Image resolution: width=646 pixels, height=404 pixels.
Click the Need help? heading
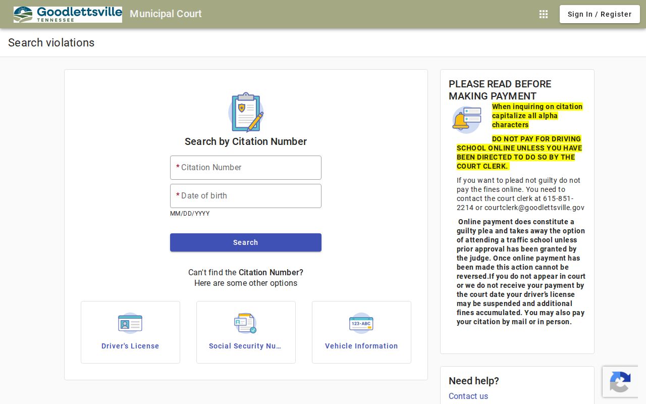point(474,381)
